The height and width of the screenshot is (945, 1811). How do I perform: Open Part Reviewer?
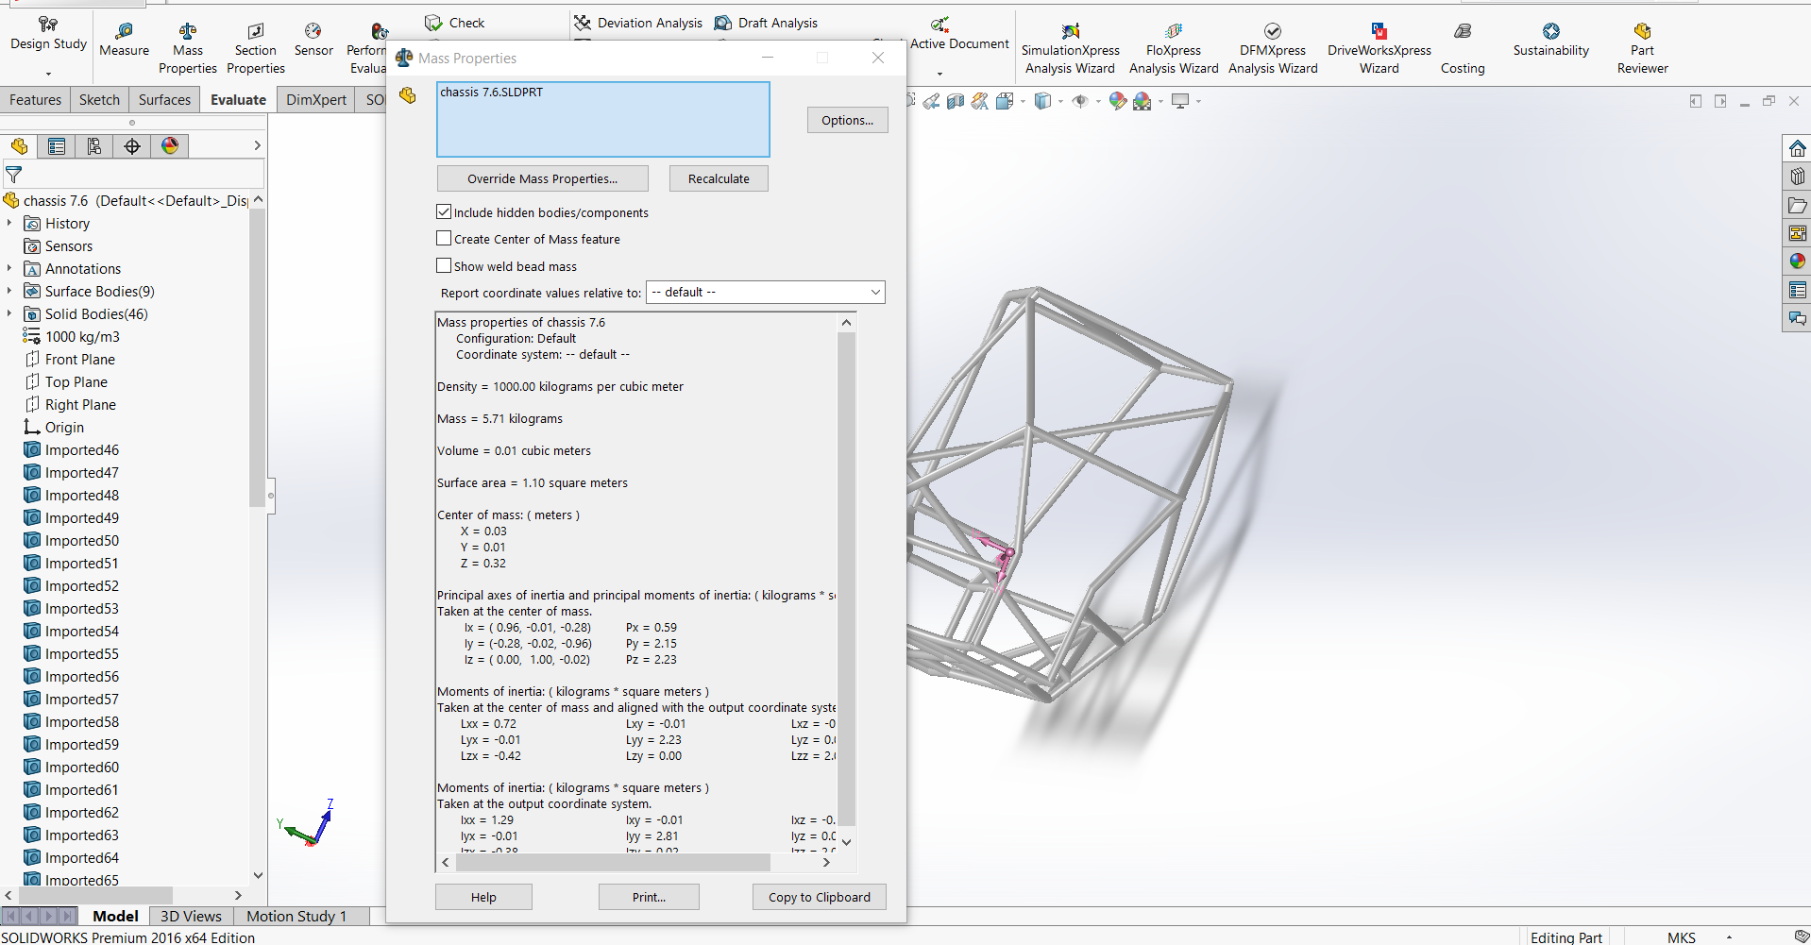(1642, 49)
